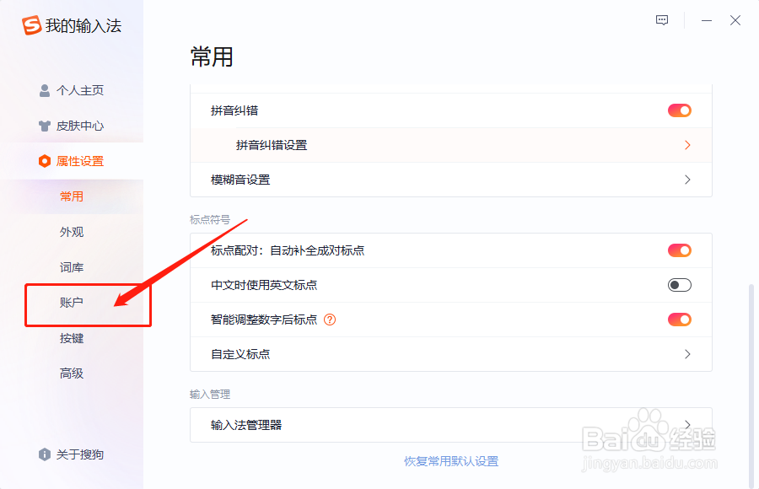Image resolution: width=759 pixels, height=489 pixels.
Task: Minimize the settings window
Action: click(707, 20)
